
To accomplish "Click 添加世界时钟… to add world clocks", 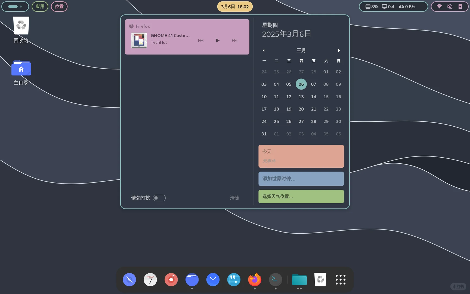I will (x=301, y=179).
